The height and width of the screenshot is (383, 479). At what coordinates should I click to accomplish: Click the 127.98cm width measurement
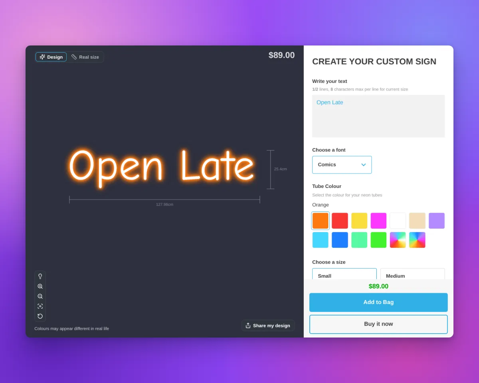[164, 205]
